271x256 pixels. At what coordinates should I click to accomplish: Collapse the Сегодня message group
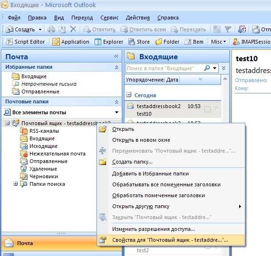pyautogui.click(x=128, y=95)
